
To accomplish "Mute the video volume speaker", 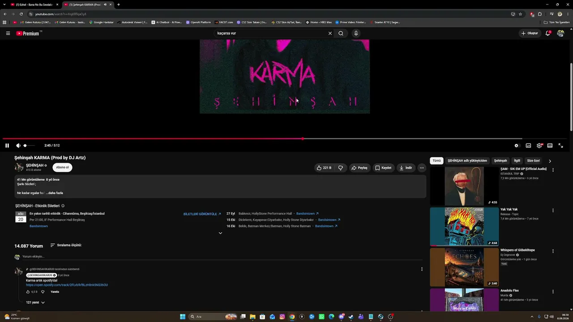I will pos(18,145).
